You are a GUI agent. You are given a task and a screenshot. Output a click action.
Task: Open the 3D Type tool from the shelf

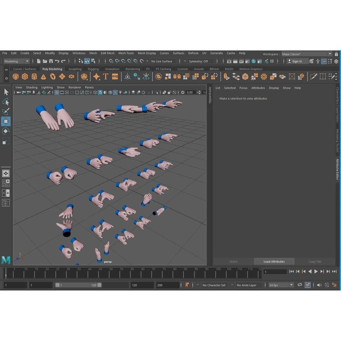[106, 76]
